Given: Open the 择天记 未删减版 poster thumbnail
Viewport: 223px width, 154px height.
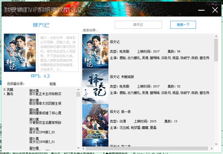Looking at the screenshot, I should click(x=95, y=86).
